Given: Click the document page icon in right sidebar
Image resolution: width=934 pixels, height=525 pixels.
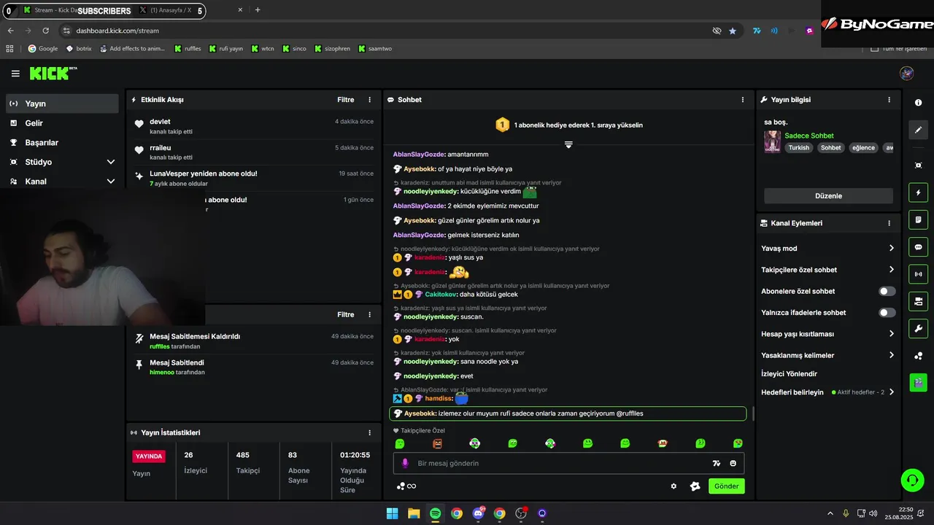Looking at the screenshot, I should [x=919, y=219].
